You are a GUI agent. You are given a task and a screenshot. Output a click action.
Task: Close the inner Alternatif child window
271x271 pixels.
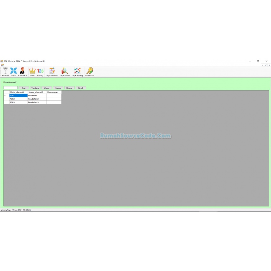pyautogui.click(x=269, y=65)
